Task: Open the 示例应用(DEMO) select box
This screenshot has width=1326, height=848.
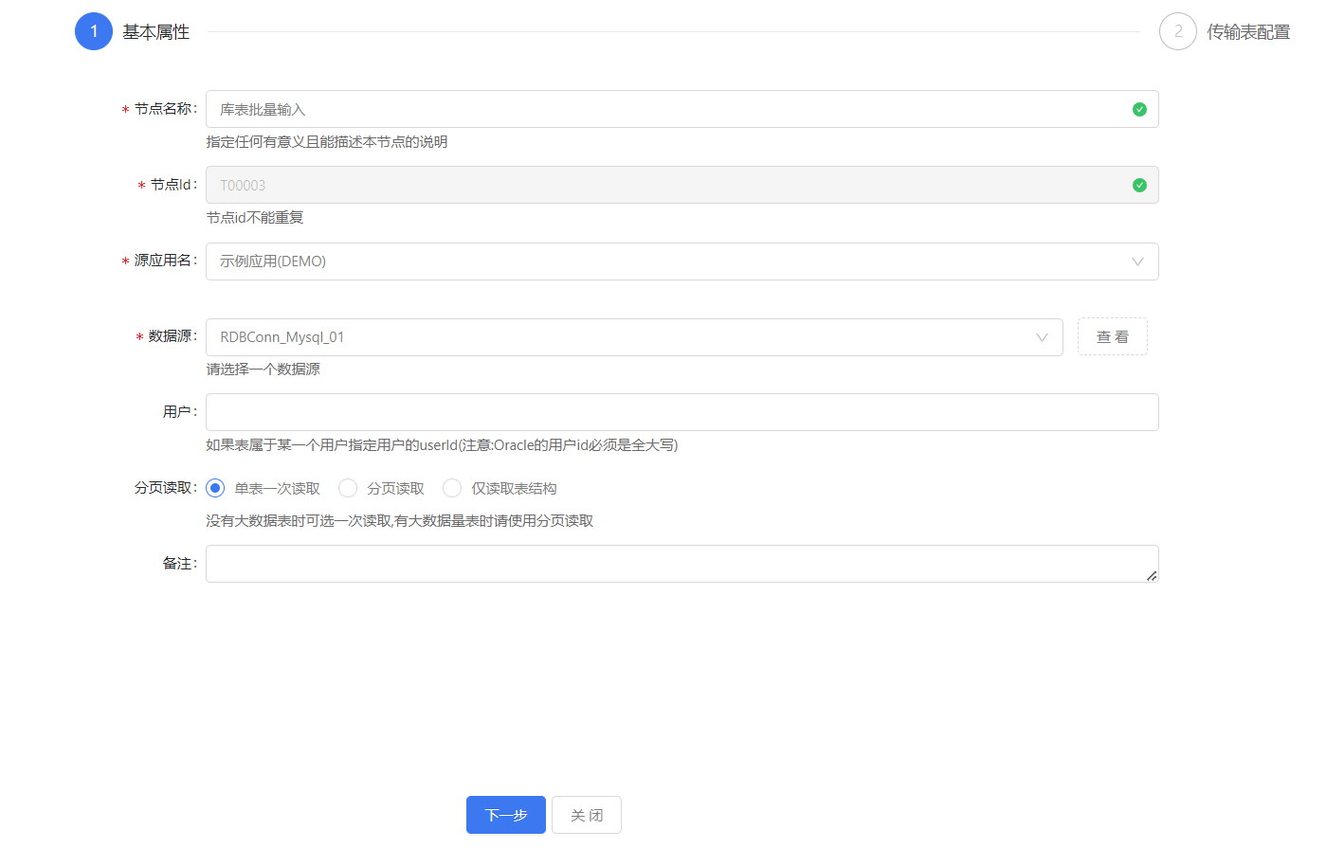Action: 663,262
